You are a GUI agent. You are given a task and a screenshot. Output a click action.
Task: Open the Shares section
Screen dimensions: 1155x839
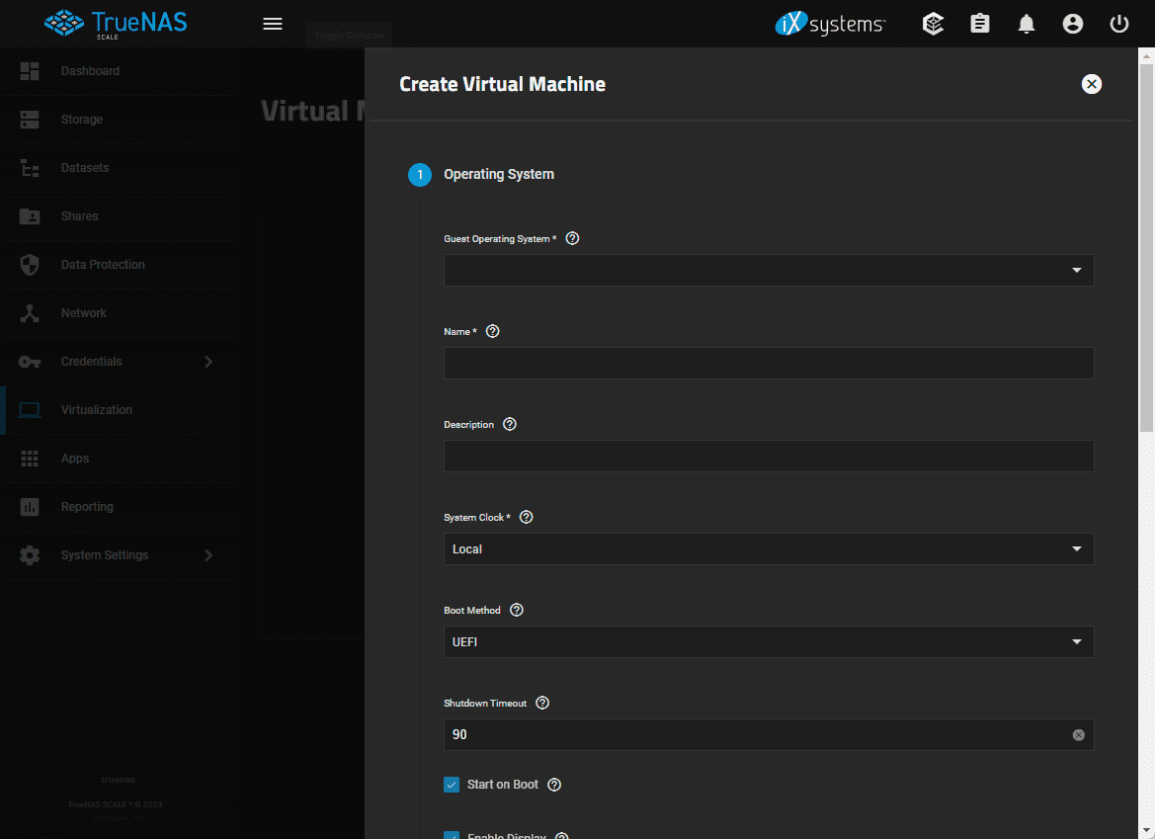(x=79, y=215)
